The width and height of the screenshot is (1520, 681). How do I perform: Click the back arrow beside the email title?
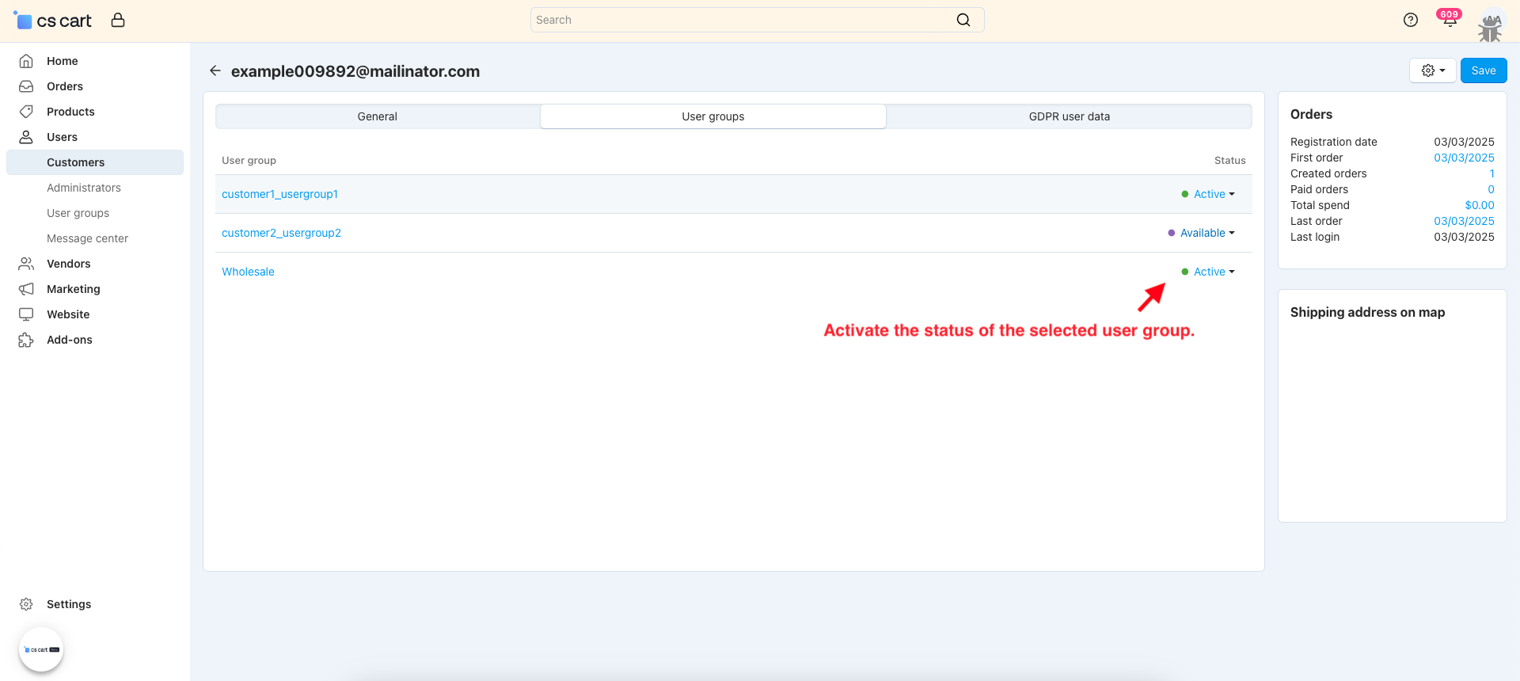pos(215,71)
